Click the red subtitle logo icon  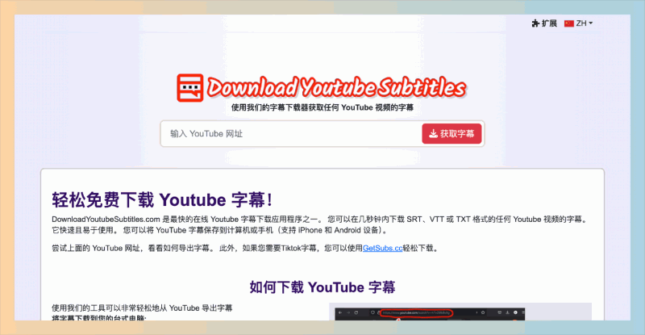point(190,88)
